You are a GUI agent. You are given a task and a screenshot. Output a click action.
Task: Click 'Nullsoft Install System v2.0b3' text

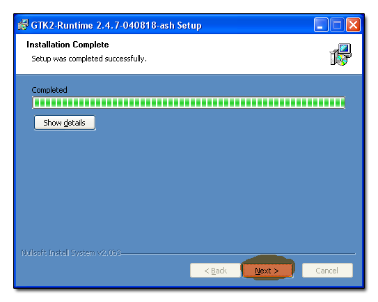tap(71, 252)
